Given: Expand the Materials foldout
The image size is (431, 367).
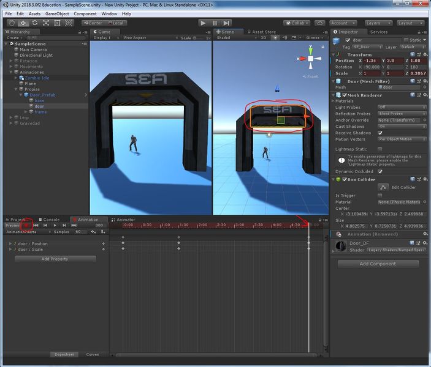Looking at the screenshot, I should 333,101.
